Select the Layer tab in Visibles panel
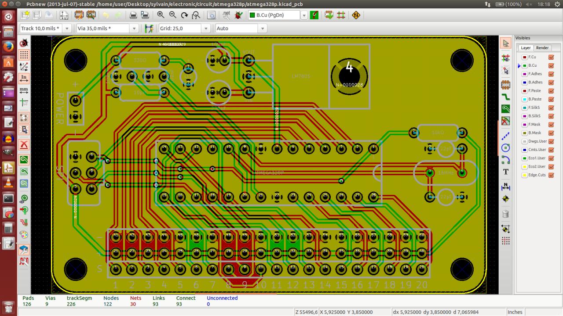 526,48
